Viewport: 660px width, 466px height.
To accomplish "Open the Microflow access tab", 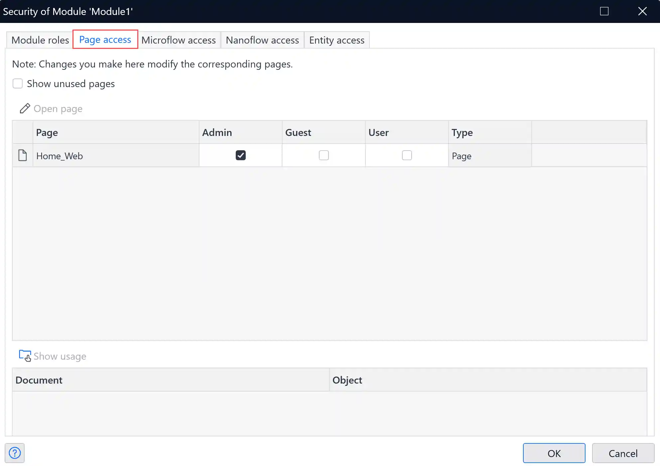I will 179,40.
